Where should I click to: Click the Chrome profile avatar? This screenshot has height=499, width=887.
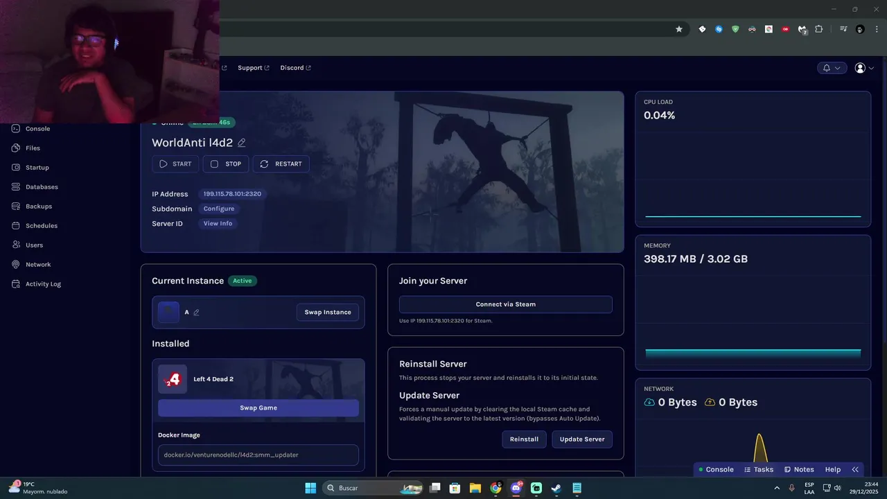point(860,29)
